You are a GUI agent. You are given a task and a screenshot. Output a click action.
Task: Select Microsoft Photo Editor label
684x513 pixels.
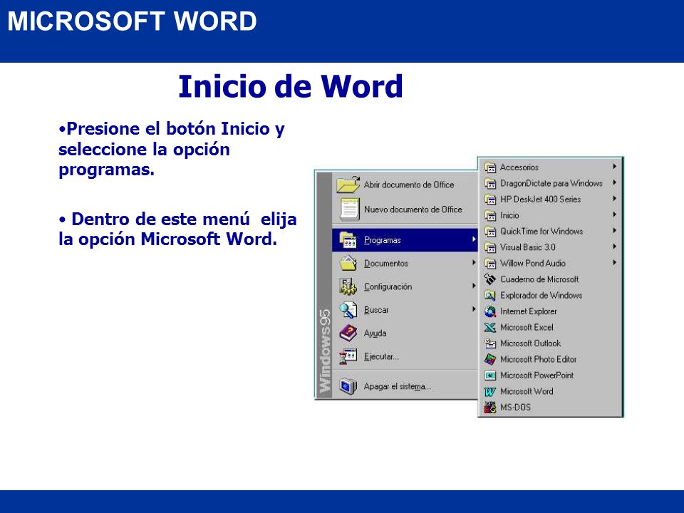coord(539,359)
